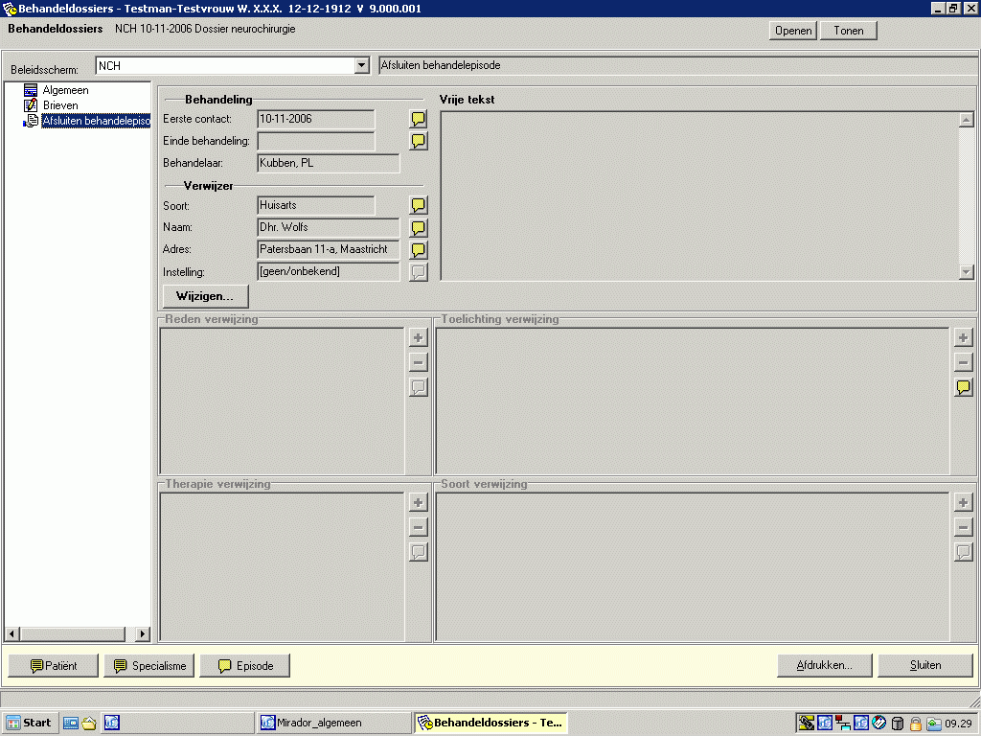Click the note icon in Toelichting verwijzing panel

(964, 387)
